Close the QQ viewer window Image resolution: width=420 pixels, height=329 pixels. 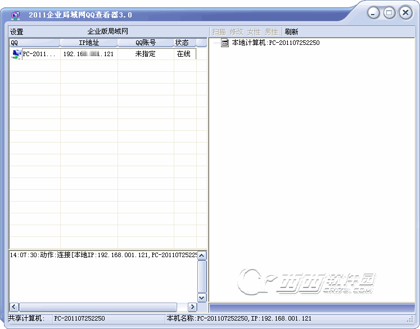[x=405, y=12]
